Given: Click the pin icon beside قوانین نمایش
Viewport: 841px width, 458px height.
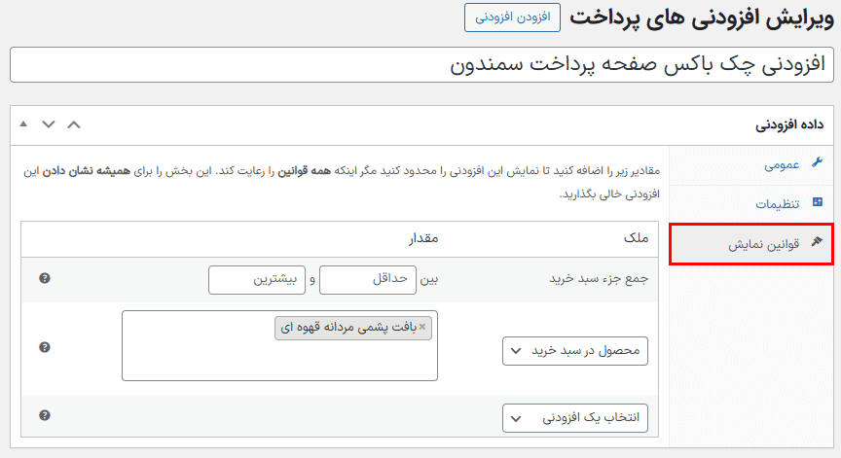Looking at the screenshot, I should (x=817, y=241).
